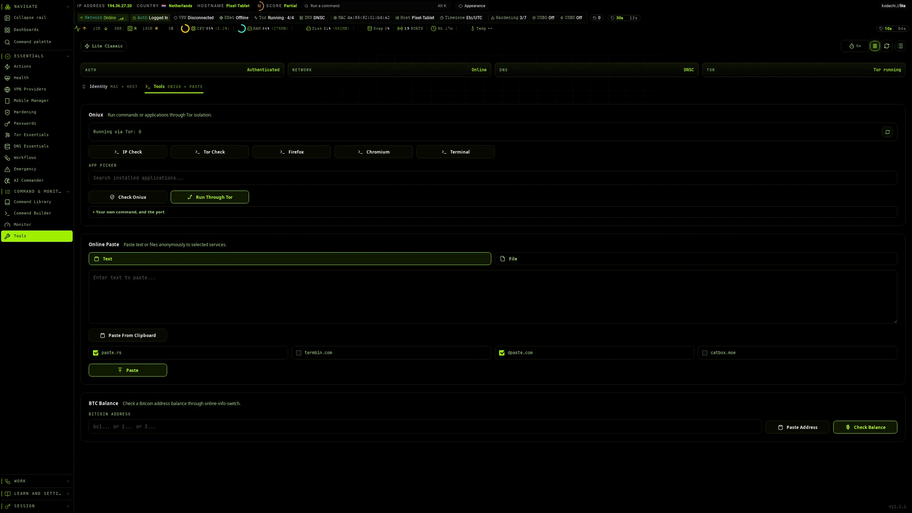Click the history counter showing 0
Image resolution: width=912 pixels, height=513 pixels.
597,18
